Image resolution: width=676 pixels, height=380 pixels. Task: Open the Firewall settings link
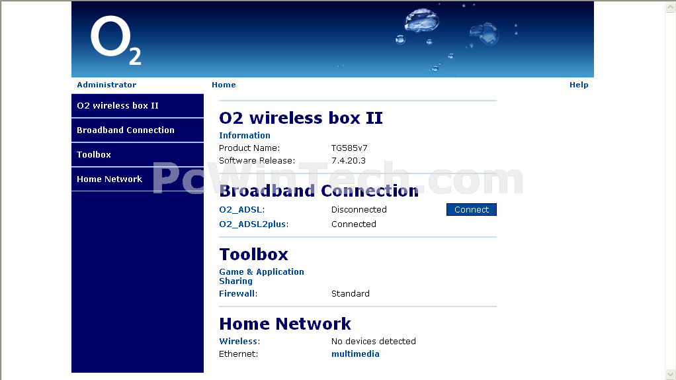[x=237, y=294]
